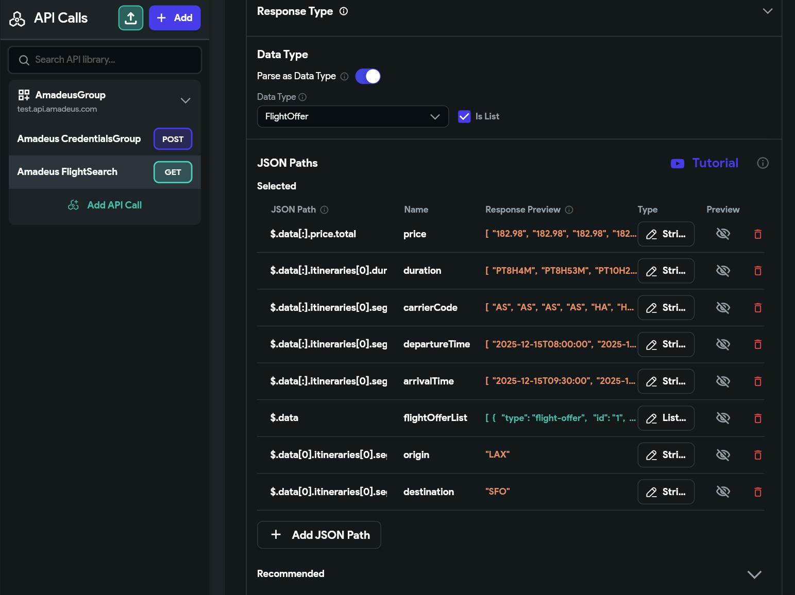Open the Tutorial video link

coord(705,163)
